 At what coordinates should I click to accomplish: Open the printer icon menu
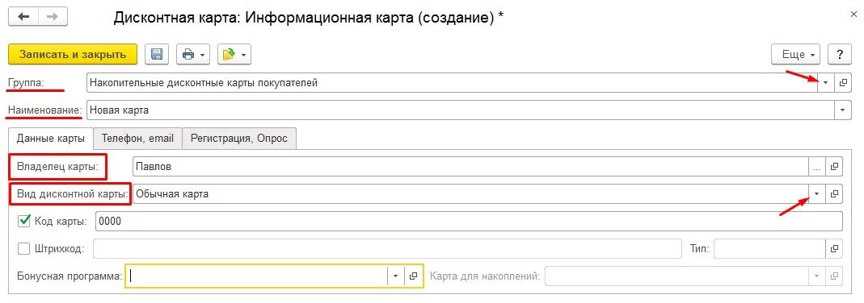[x=193, y=54]
